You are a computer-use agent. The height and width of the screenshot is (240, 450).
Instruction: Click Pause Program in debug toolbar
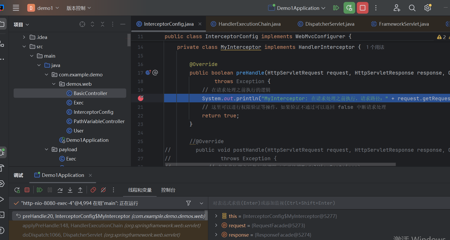tap(50, 190)
